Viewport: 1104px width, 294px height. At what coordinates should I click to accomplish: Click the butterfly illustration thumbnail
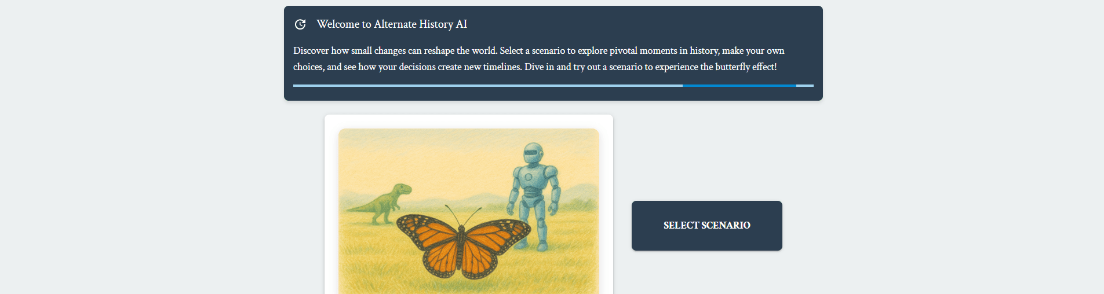(x=468, y=211)
